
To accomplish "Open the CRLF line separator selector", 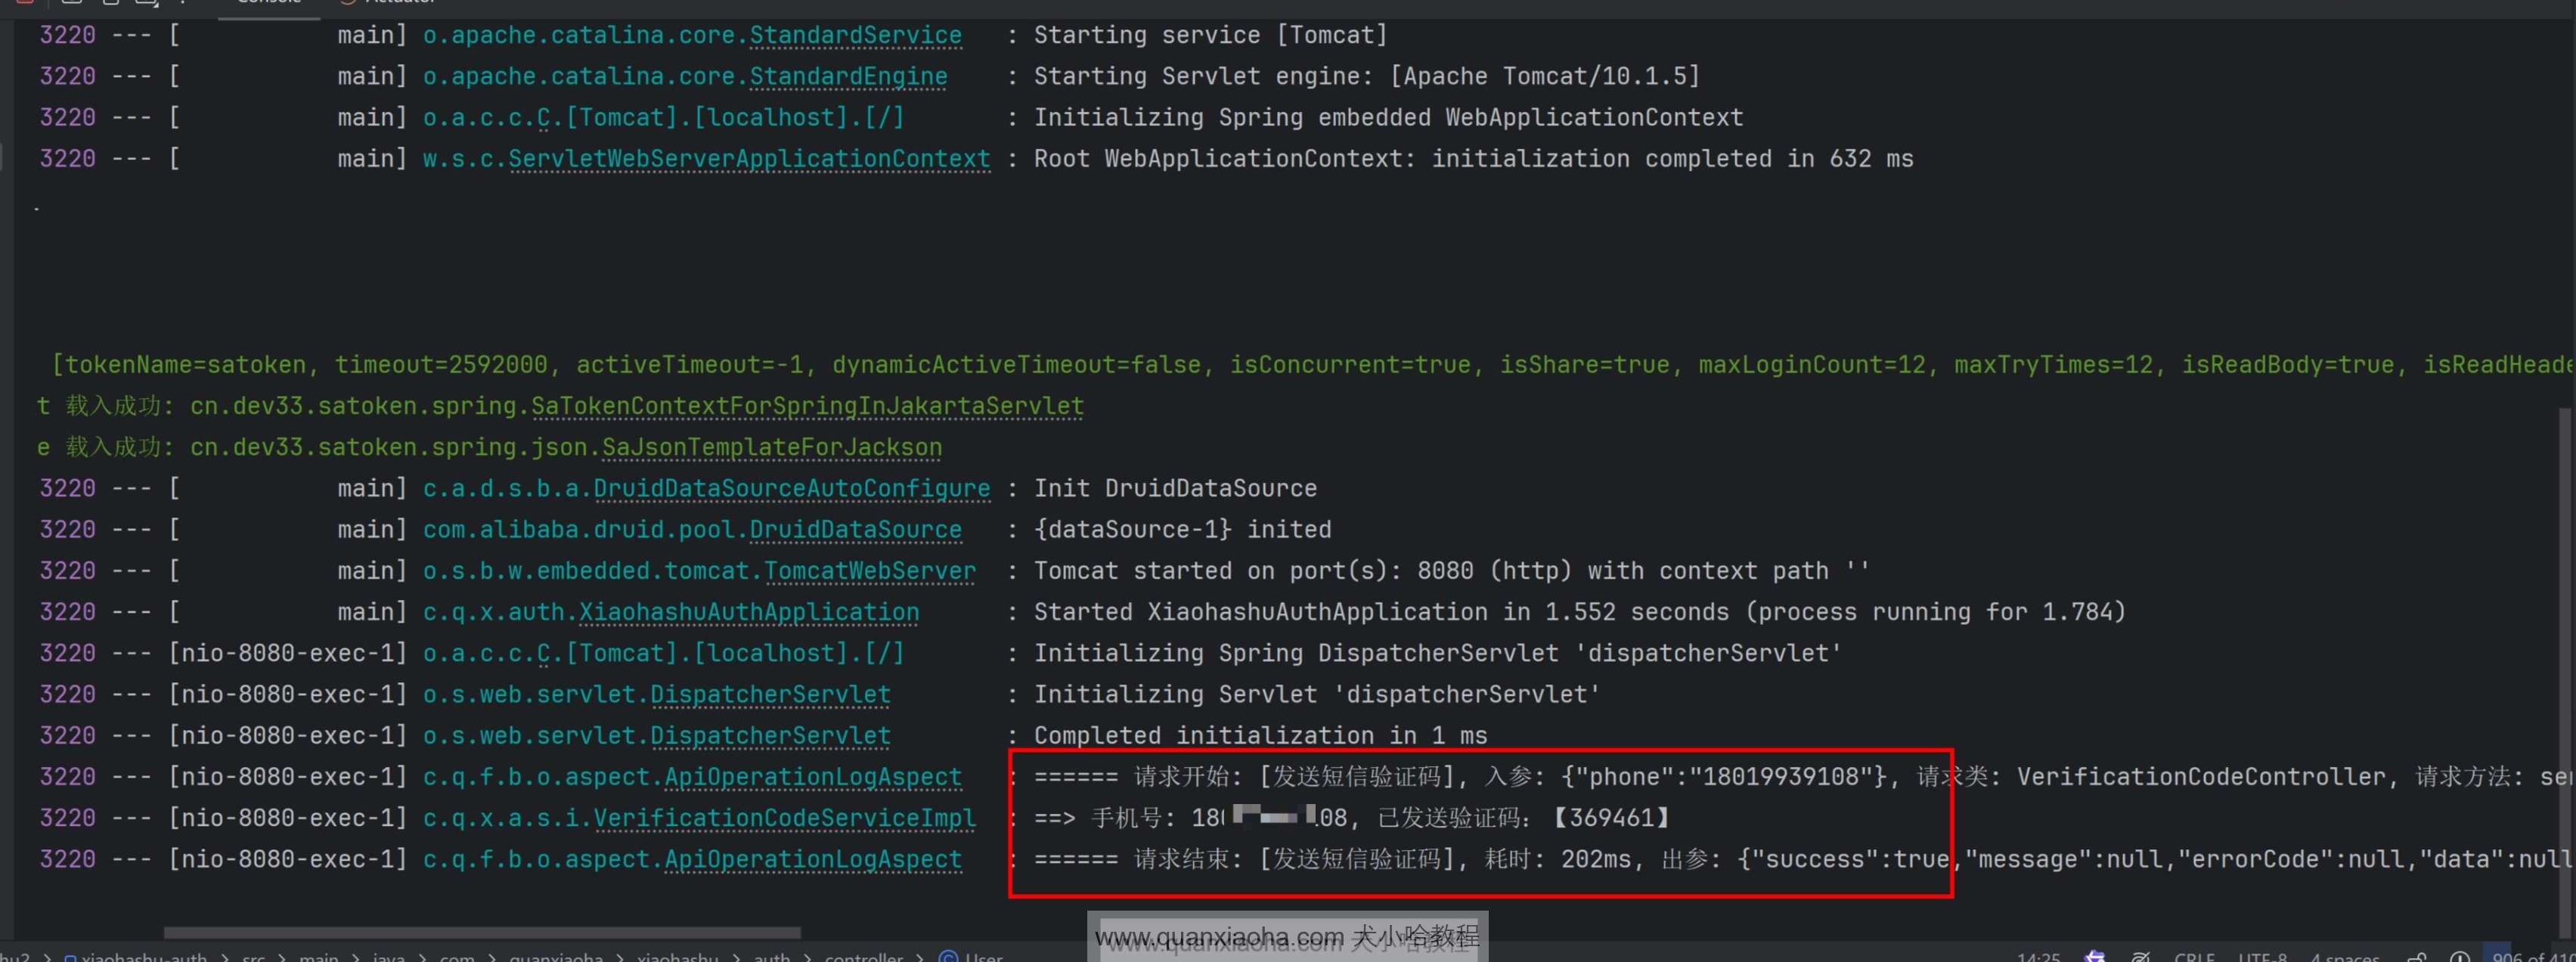I will (x=2194, y=956).
